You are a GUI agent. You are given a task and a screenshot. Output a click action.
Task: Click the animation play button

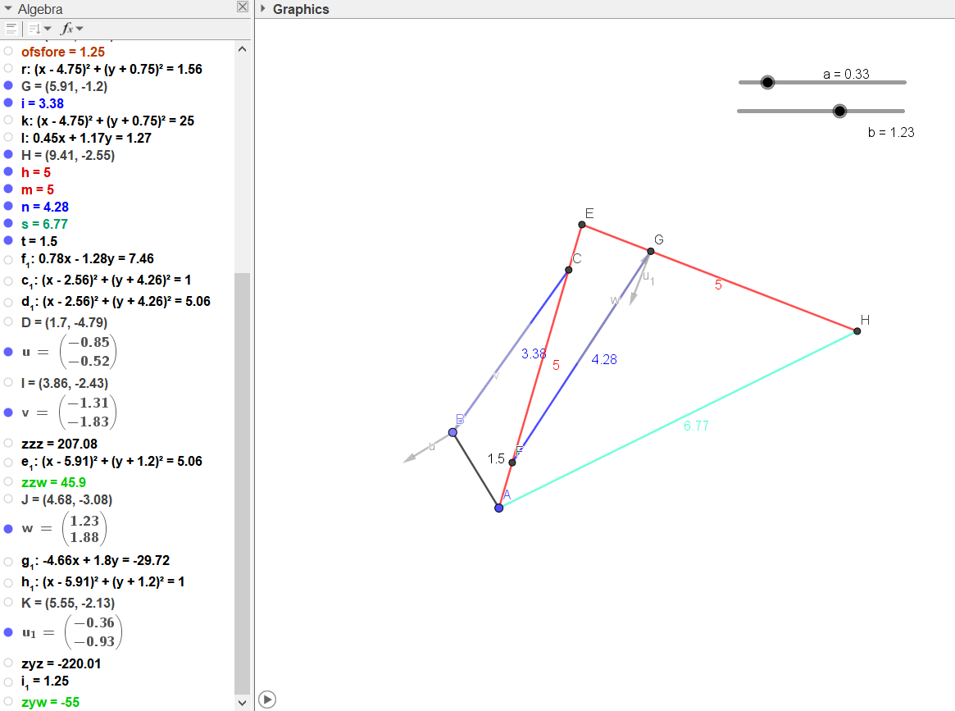point(266,700)
